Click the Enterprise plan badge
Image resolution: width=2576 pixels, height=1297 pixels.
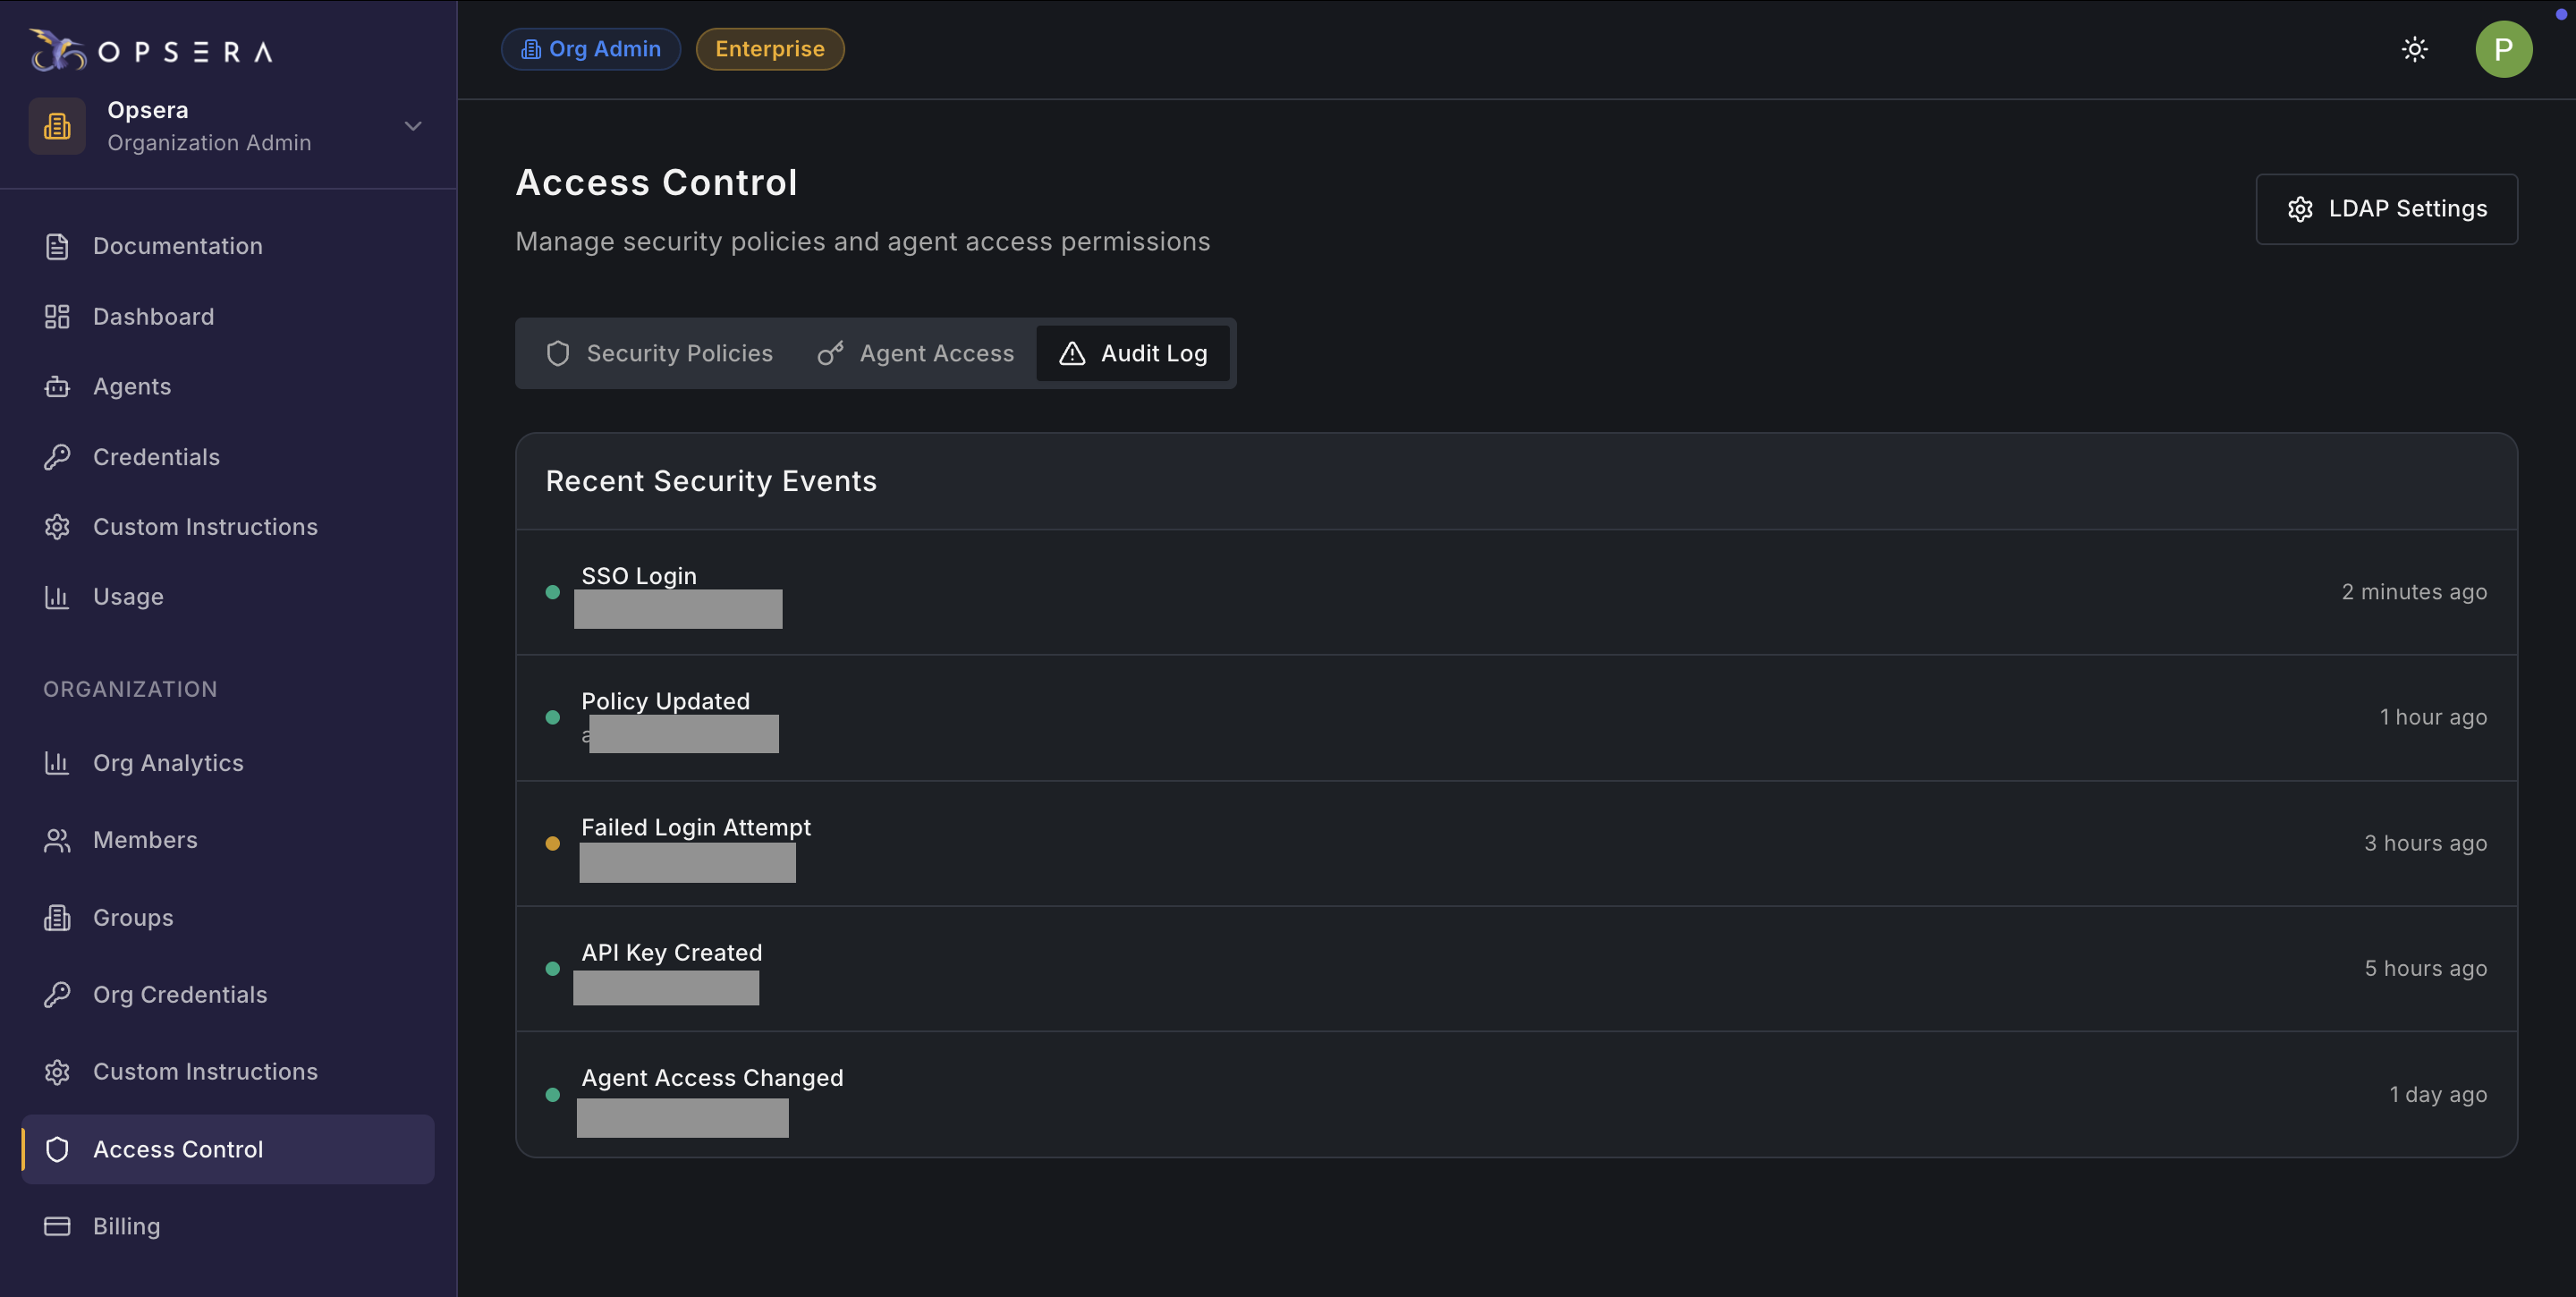(x=769, y=49)
